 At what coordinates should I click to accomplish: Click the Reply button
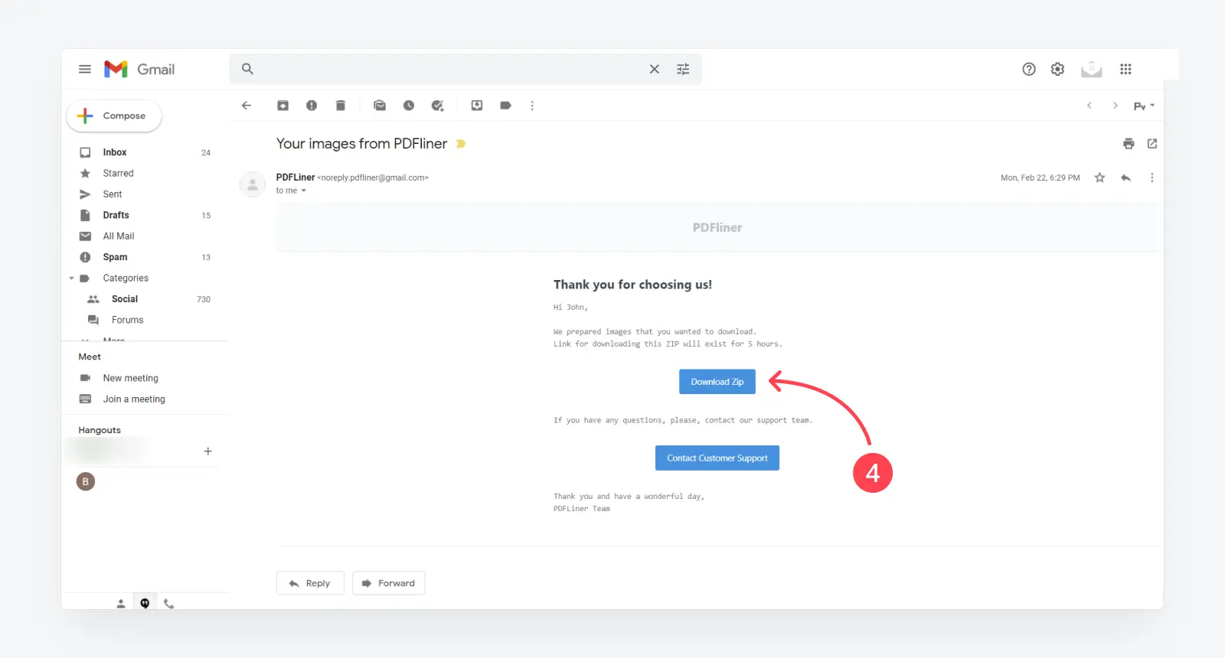pos(310,583)
